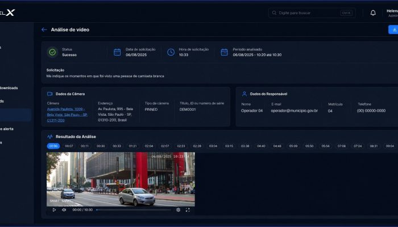
Task: Jump to the 04:46 timestamp
Action: tap(277, 146)
